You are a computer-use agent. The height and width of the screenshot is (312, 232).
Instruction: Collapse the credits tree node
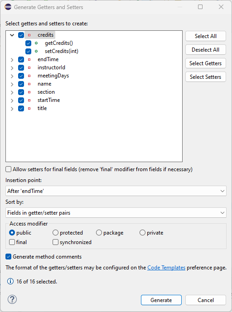coord(12,35)
